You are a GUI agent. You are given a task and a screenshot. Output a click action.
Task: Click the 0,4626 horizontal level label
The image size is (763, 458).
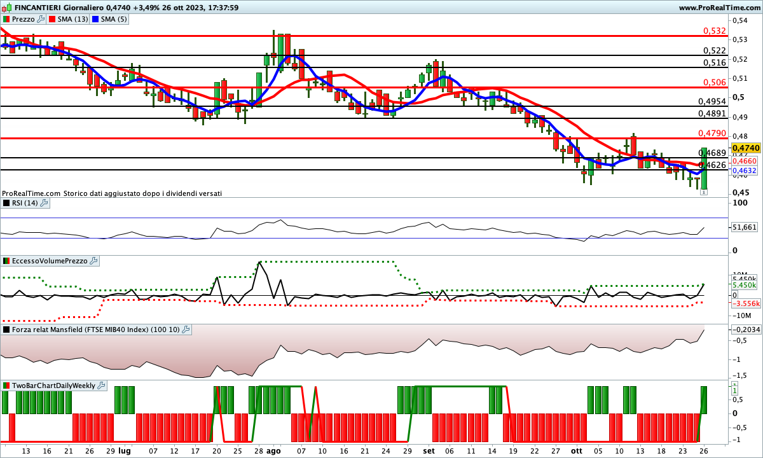712,165
